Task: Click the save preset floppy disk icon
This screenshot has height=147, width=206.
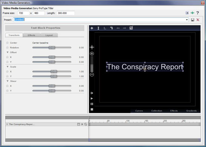Action: point(192,20)
